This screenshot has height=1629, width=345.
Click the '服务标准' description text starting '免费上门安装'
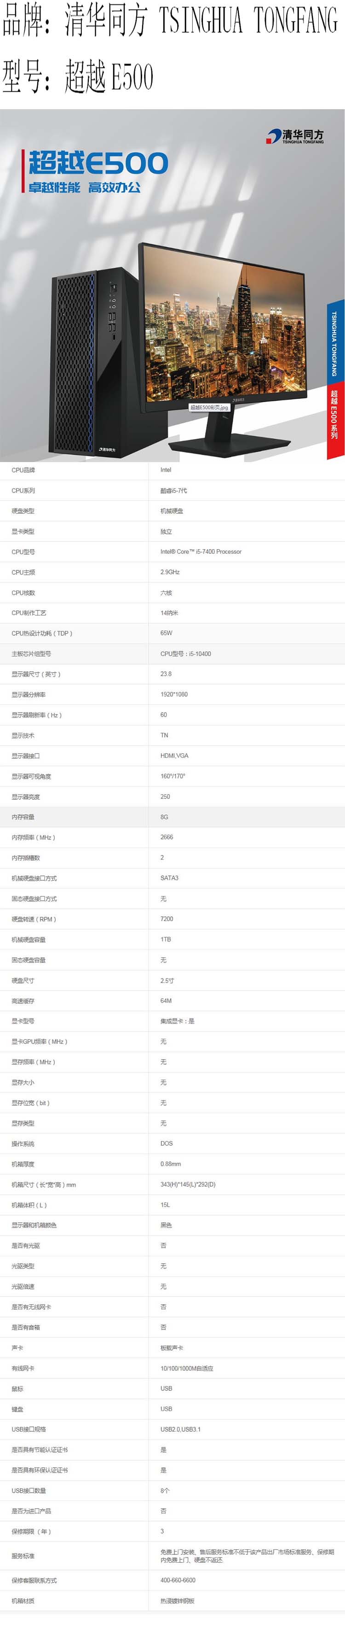pos(247,1556)
